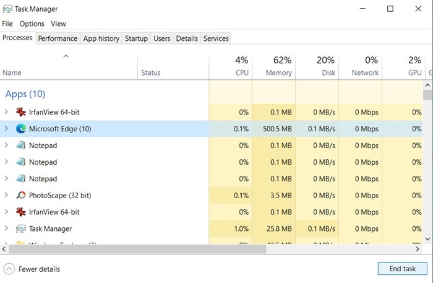Screen dimensions: 433x283
Task: Click Fewer details link
Action: point(39,269)
